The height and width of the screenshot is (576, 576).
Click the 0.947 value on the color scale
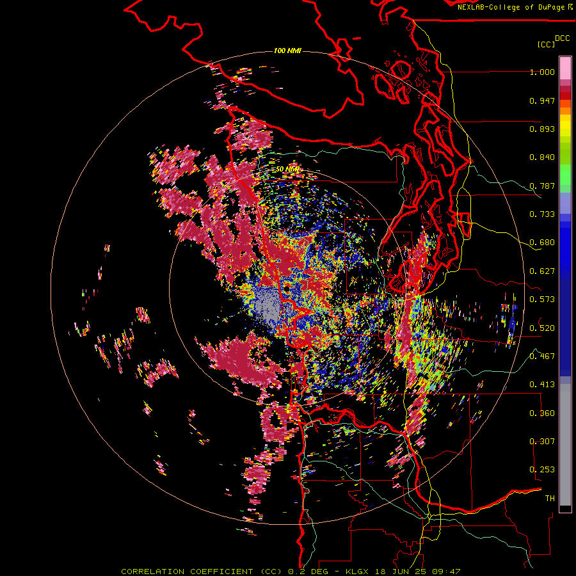[x=542, y=100]
